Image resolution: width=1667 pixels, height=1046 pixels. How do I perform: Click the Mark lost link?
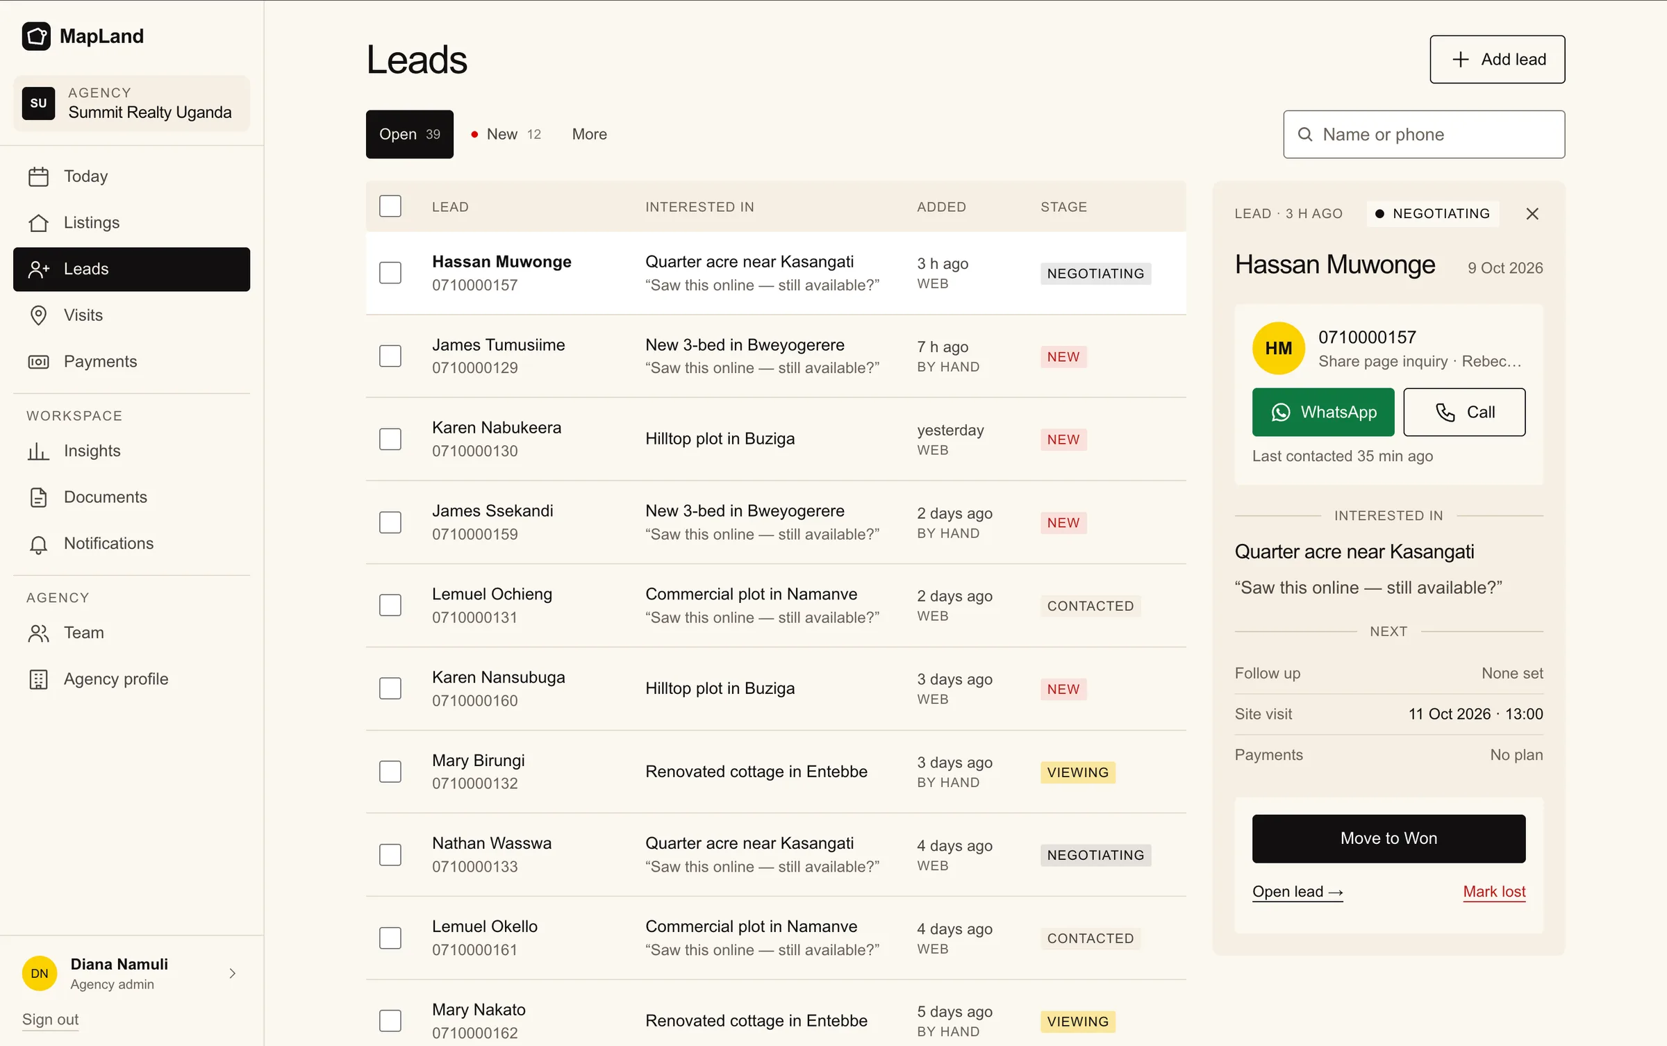(1494, 892)
